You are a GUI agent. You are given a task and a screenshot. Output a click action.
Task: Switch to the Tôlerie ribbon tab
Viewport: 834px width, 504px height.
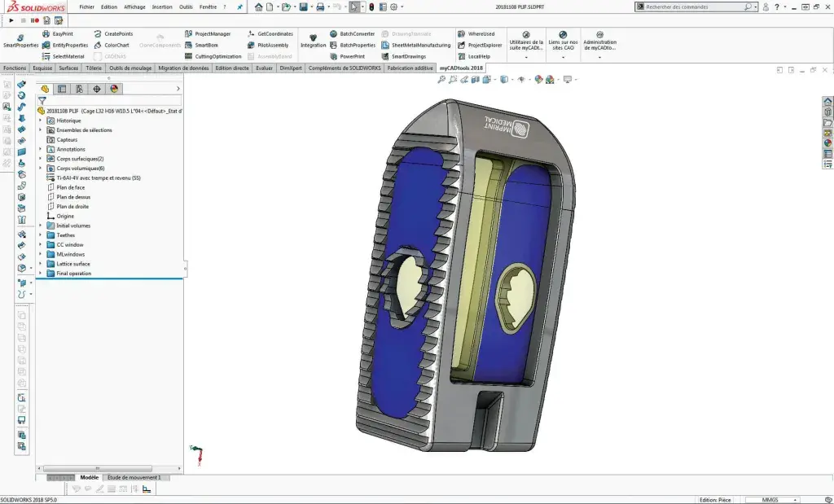(93, 68)
